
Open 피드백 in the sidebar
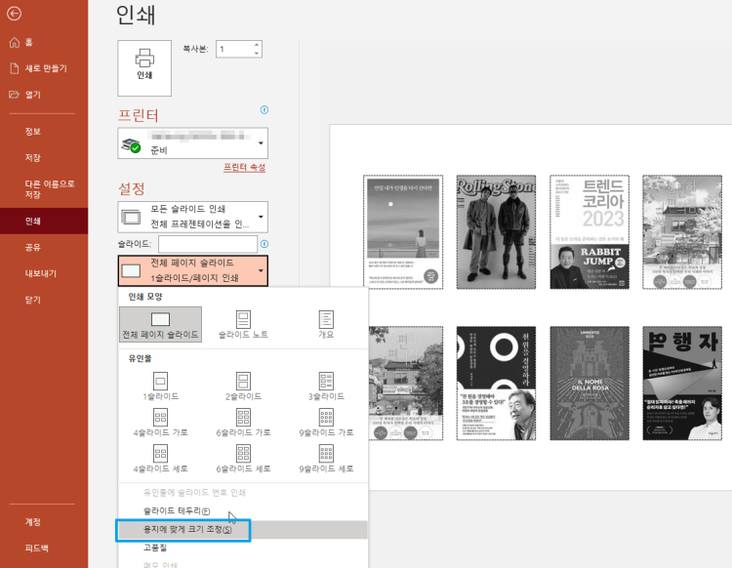pyautogui.click(x=44, y=548)
